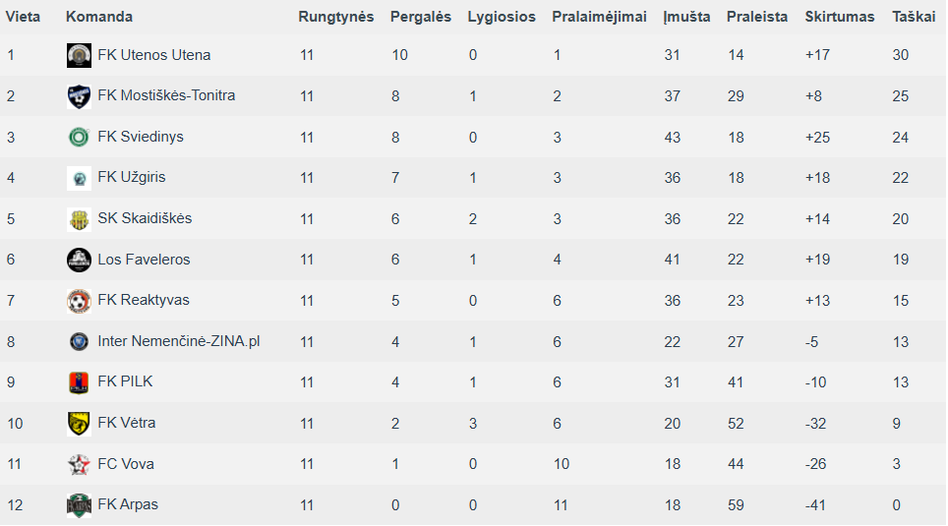Screen dimensions: 948x526
Task: Click the FK Reaktyvas football logo
Action: [x=80, y=301]
